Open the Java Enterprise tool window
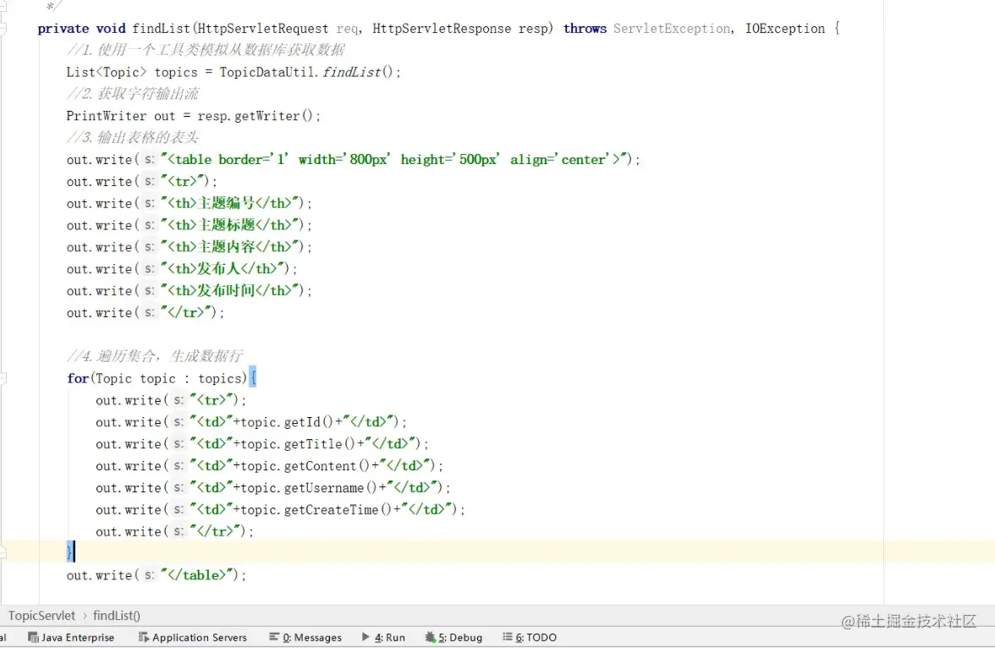Screen dimensions: 995x648 pos(71,637)
